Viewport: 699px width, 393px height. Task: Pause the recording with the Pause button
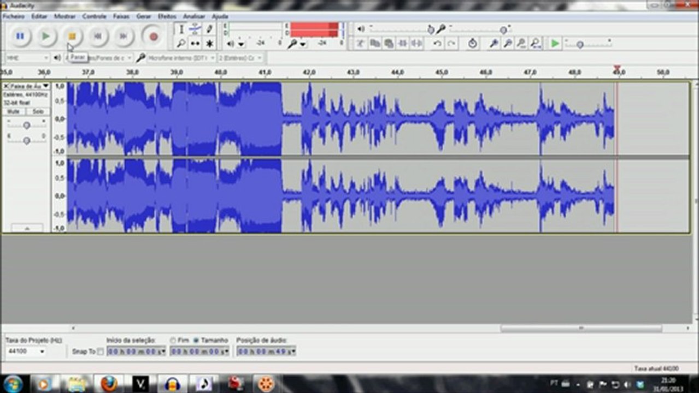click(20, 36)
